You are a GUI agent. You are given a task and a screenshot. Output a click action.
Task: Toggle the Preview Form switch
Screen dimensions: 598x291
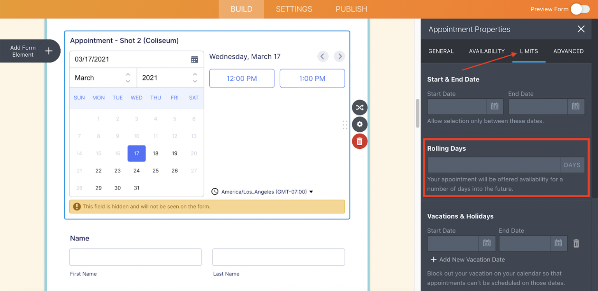point(580,9)
